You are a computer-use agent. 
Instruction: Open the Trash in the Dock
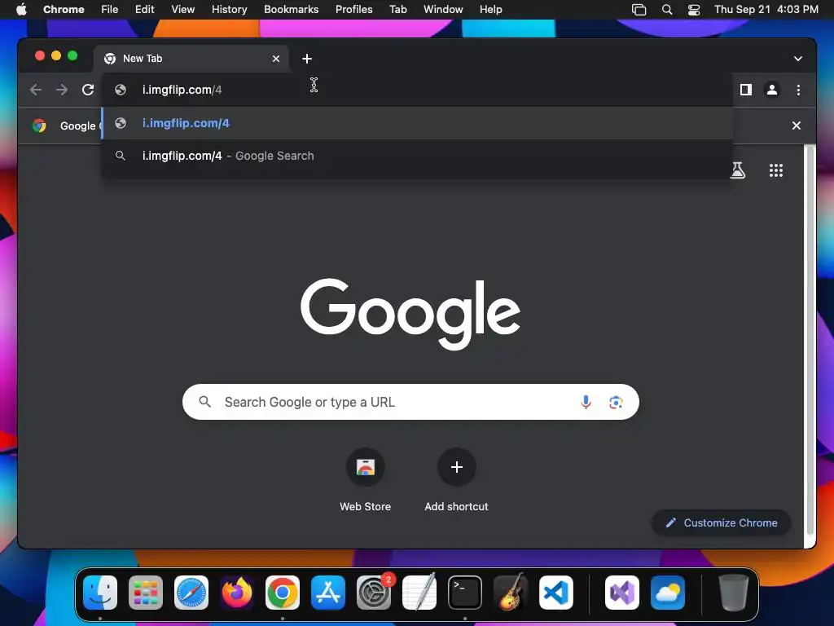tap(734, 593)
